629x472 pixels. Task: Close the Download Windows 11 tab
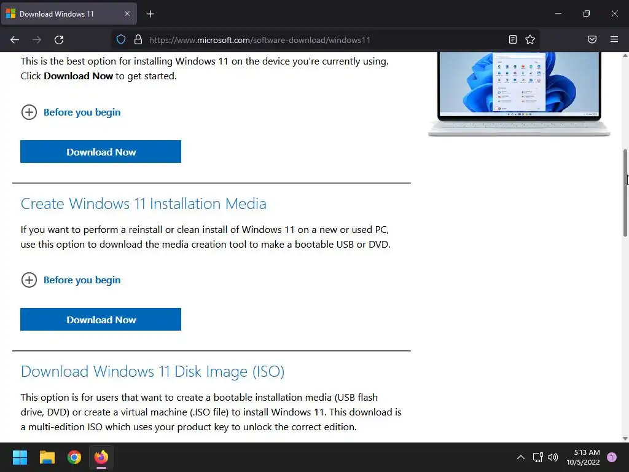[127, 14]
